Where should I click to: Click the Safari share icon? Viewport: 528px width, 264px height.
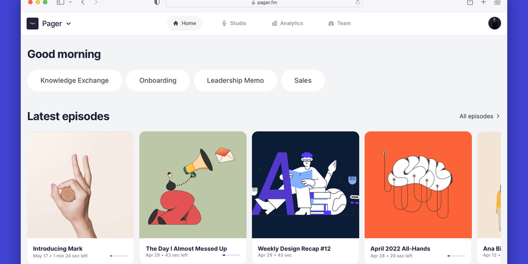470,3
